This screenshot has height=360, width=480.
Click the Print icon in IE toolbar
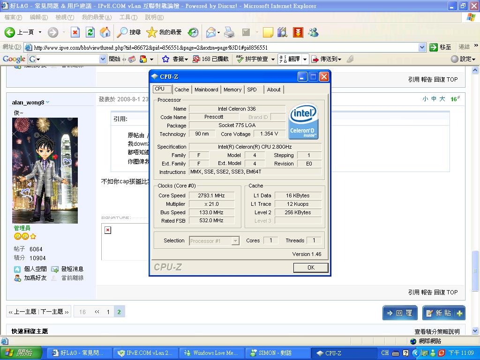pyautogui.click(x=229, y=32)
